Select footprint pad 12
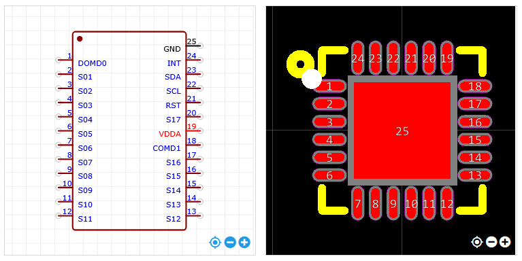The image size is (522, 261). (x=446, y=203)
